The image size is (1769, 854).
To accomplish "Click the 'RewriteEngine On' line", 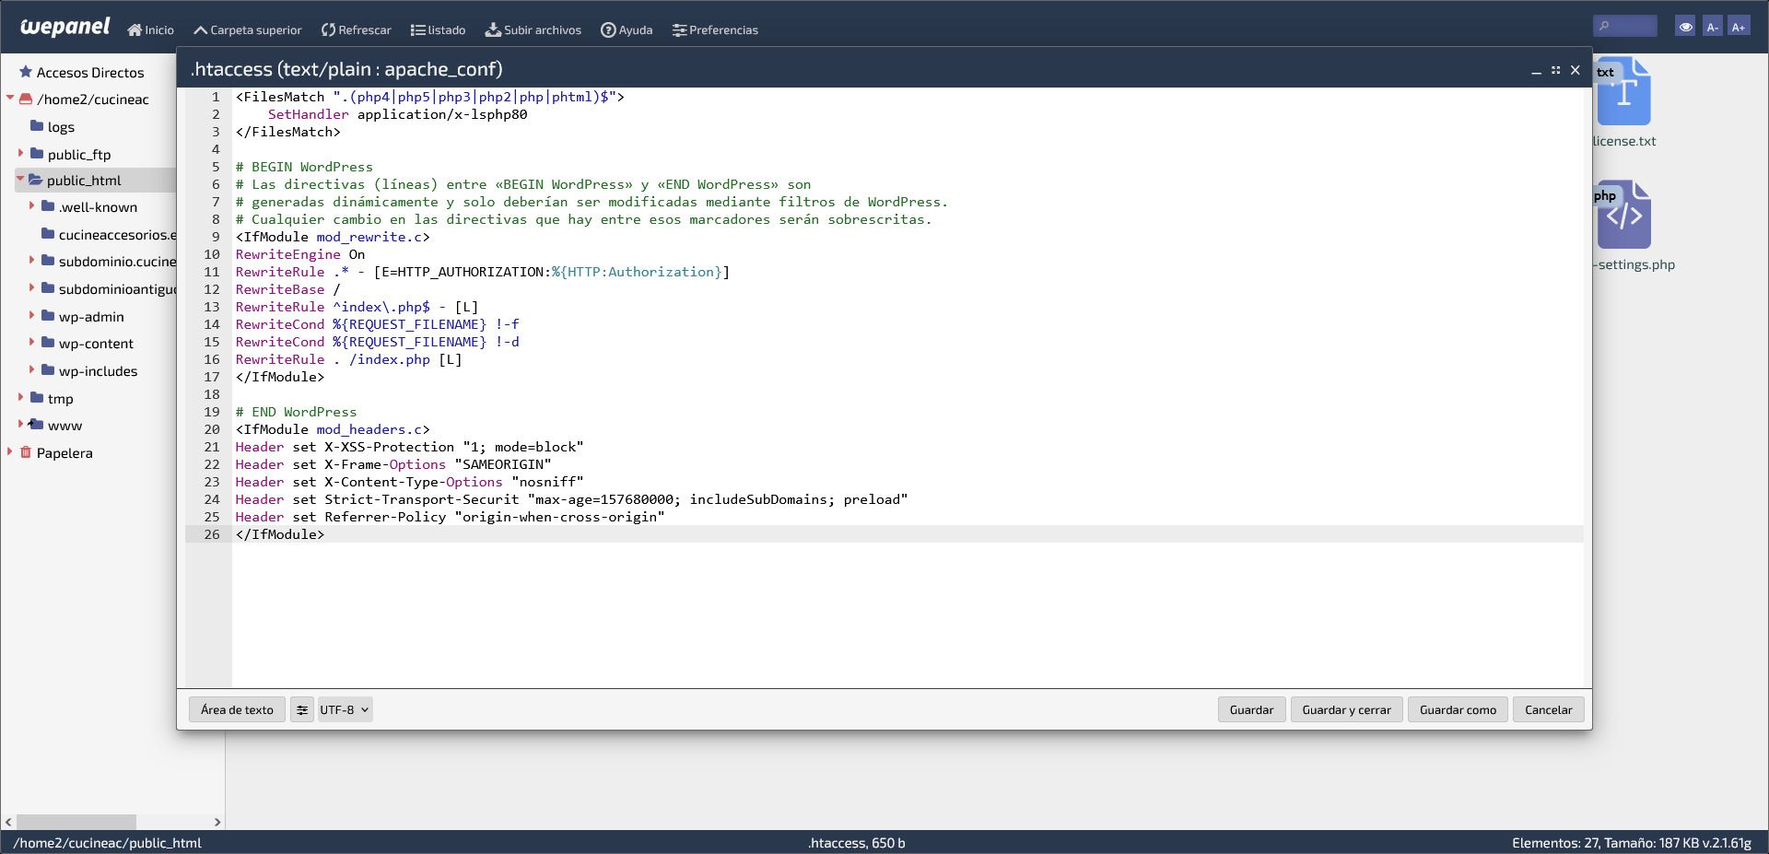I will coord(300,254).
